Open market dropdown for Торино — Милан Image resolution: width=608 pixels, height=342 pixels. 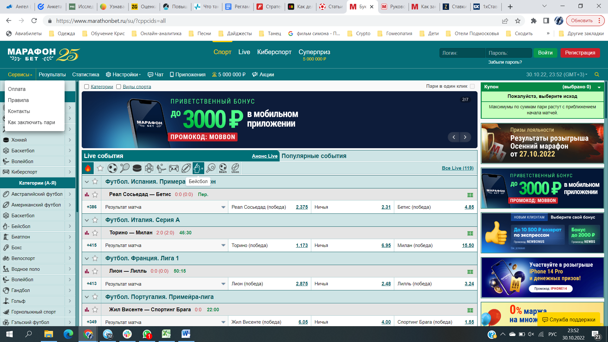tap(223, 245)
